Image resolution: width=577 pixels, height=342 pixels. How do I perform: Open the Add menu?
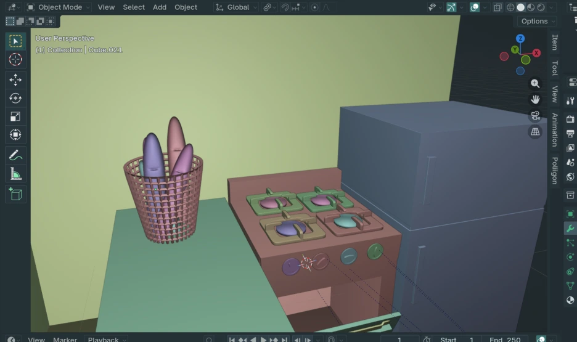point(159,7)
